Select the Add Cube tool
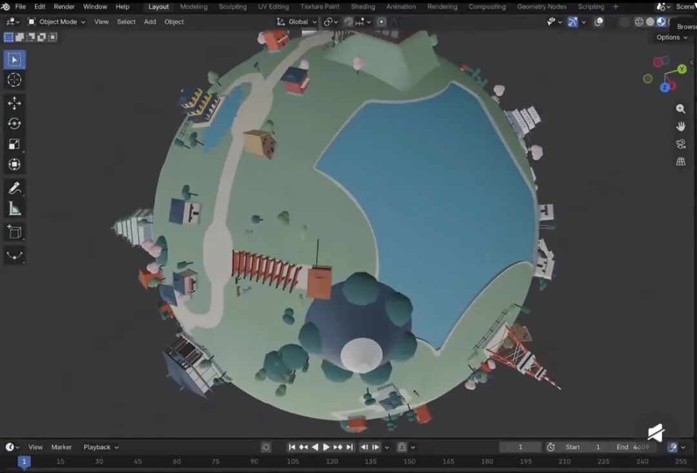The height and width of the screenshot is (473, 697). pyautogui.click(x=14, y=232)
